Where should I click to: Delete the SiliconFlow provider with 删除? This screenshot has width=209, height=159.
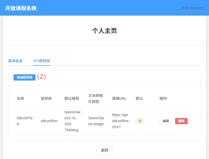181,121
